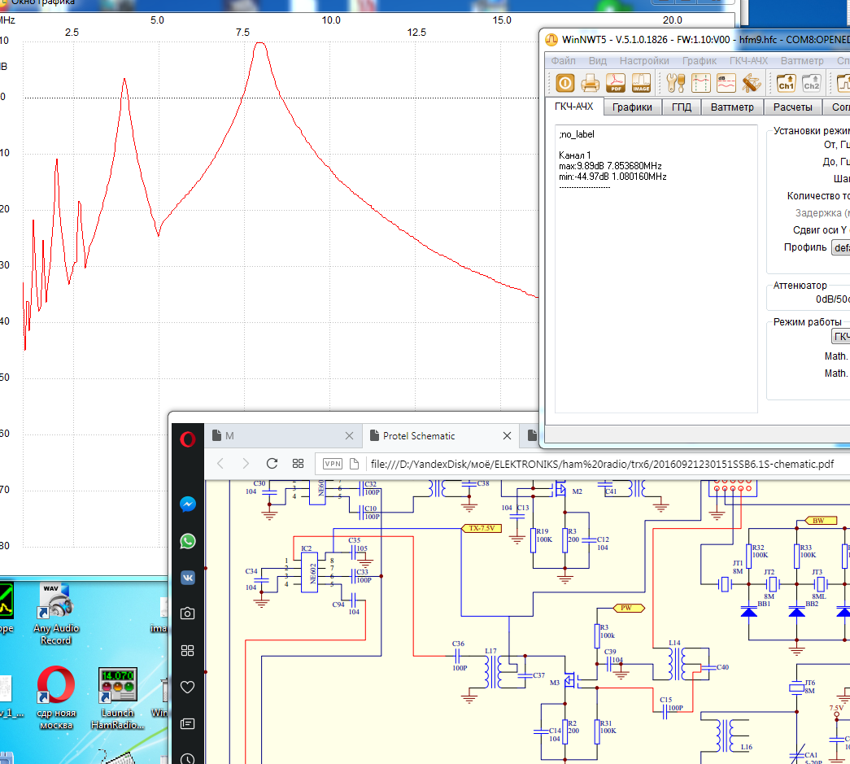Open the Вид menu
This screenshot has height=764, width=850.
597,61
